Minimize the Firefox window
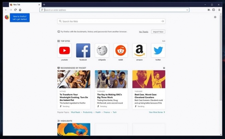 coord(205,5)
